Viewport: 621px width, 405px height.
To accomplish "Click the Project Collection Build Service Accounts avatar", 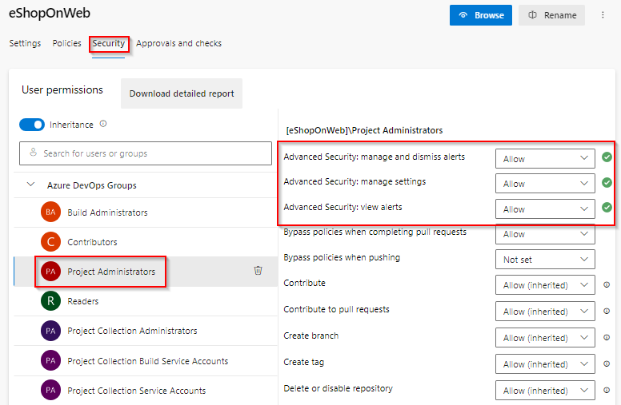I will click(x=50, y=360).
